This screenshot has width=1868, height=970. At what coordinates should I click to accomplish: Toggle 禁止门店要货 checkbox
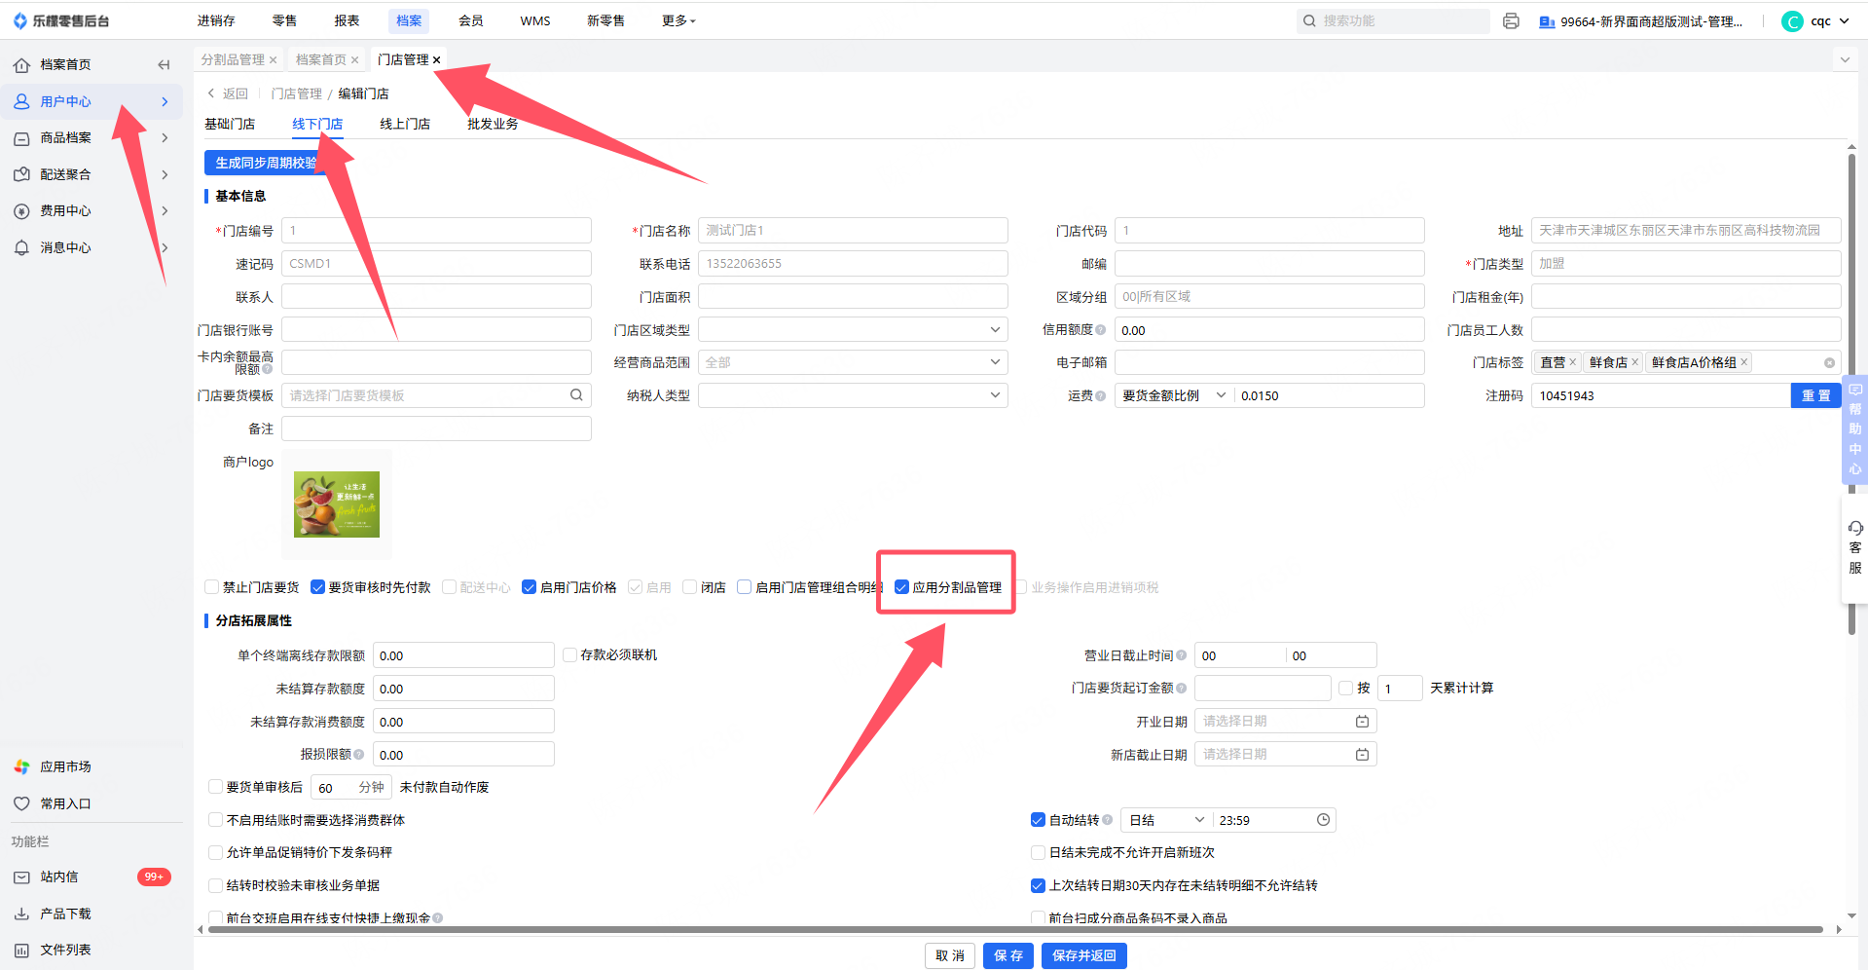point(211,587)
